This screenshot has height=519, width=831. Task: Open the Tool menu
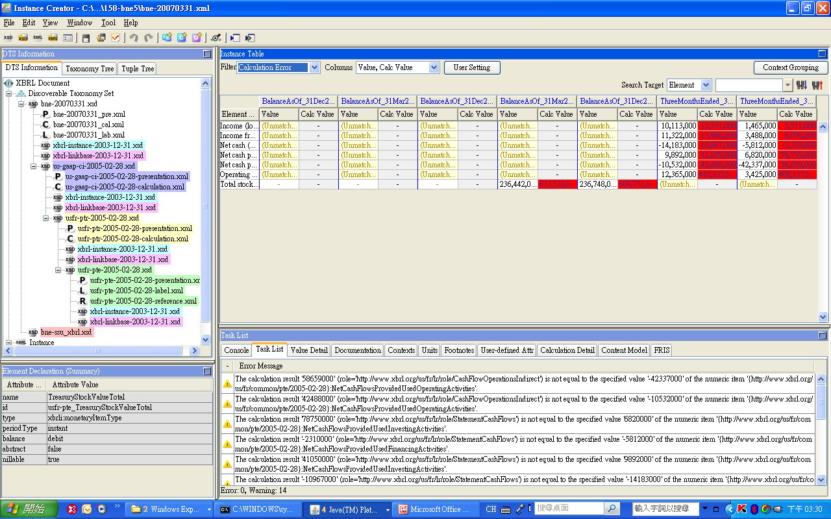(x=108, y=23)
